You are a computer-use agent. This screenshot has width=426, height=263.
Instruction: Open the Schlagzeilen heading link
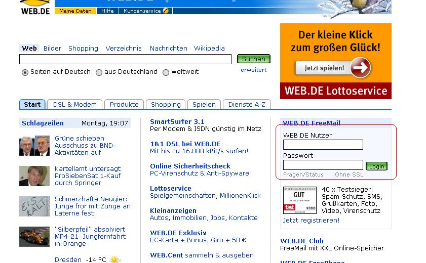(43, 123)
